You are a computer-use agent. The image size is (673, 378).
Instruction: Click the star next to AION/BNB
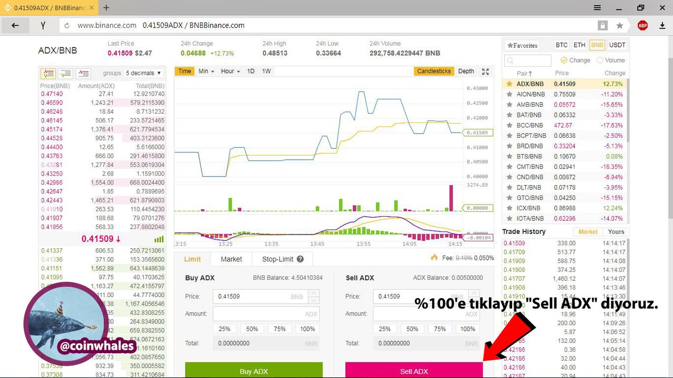[509, 94]
